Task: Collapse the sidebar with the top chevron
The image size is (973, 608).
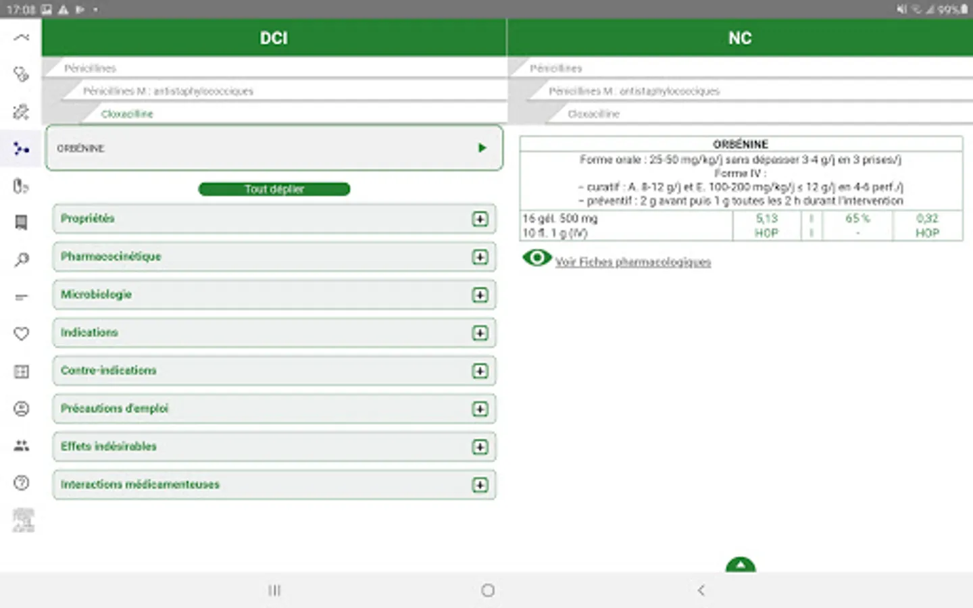Action: [x=21, y=37]
